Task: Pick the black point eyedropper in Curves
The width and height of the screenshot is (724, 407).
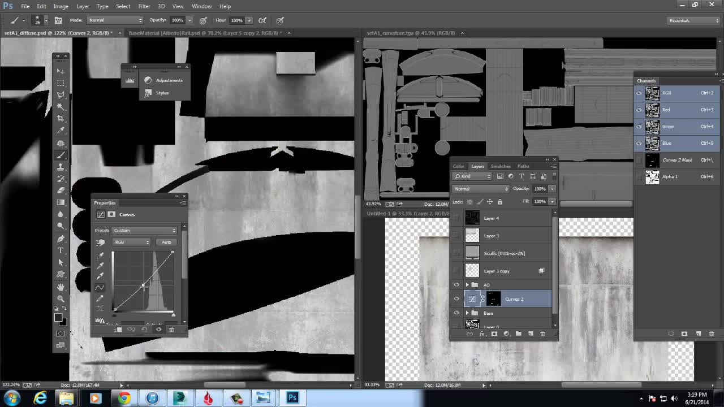Action: point(100,255)
